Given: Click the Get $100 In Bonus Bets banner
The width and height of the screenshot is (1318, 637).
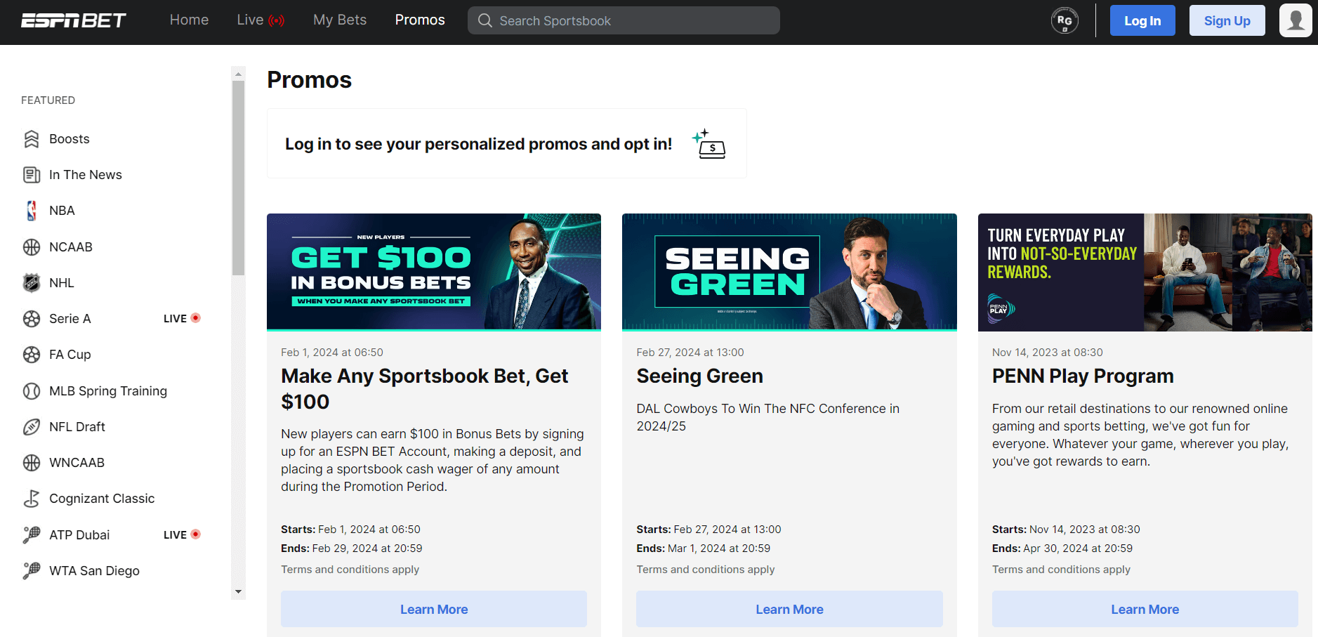Looking at the screenshot, I should tap(434, 272).
